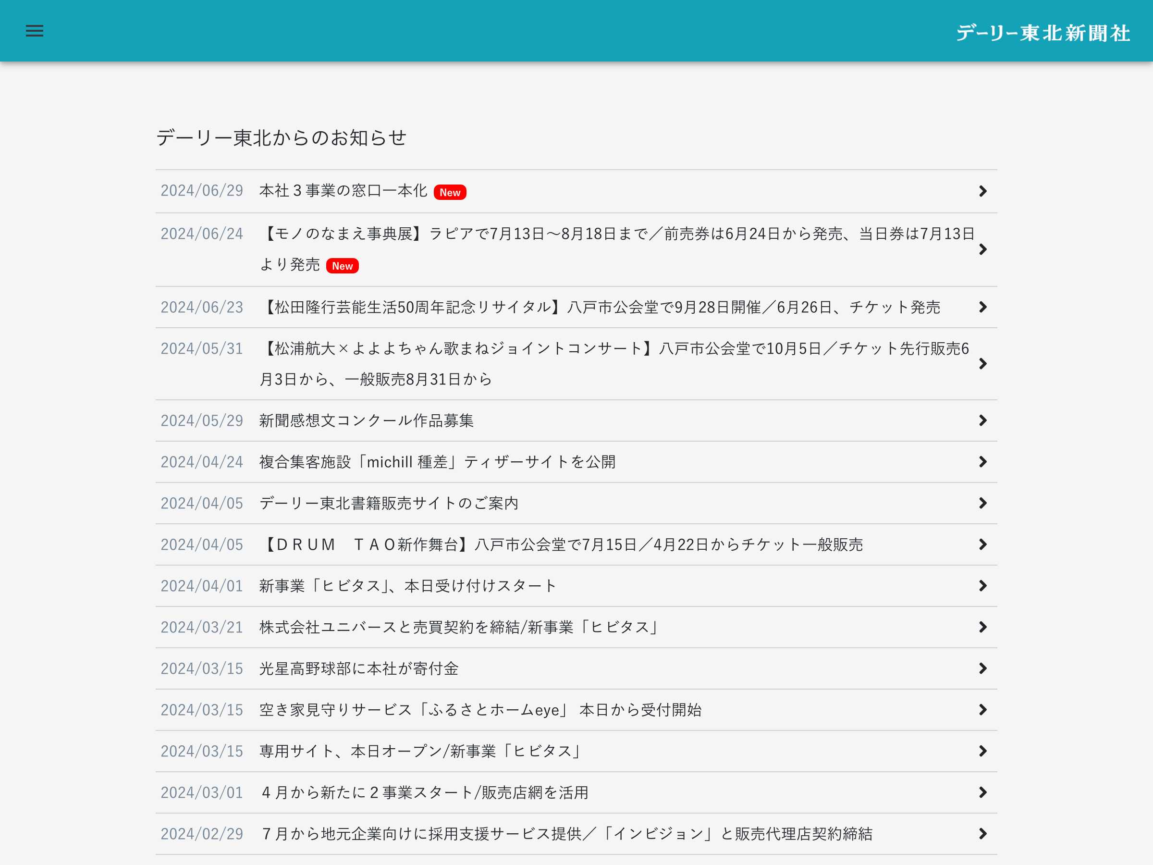Click New badge beside 本社３事業の窓口一本化
This screenshot has height=865, width=1153.
click(x=450, y=192)
